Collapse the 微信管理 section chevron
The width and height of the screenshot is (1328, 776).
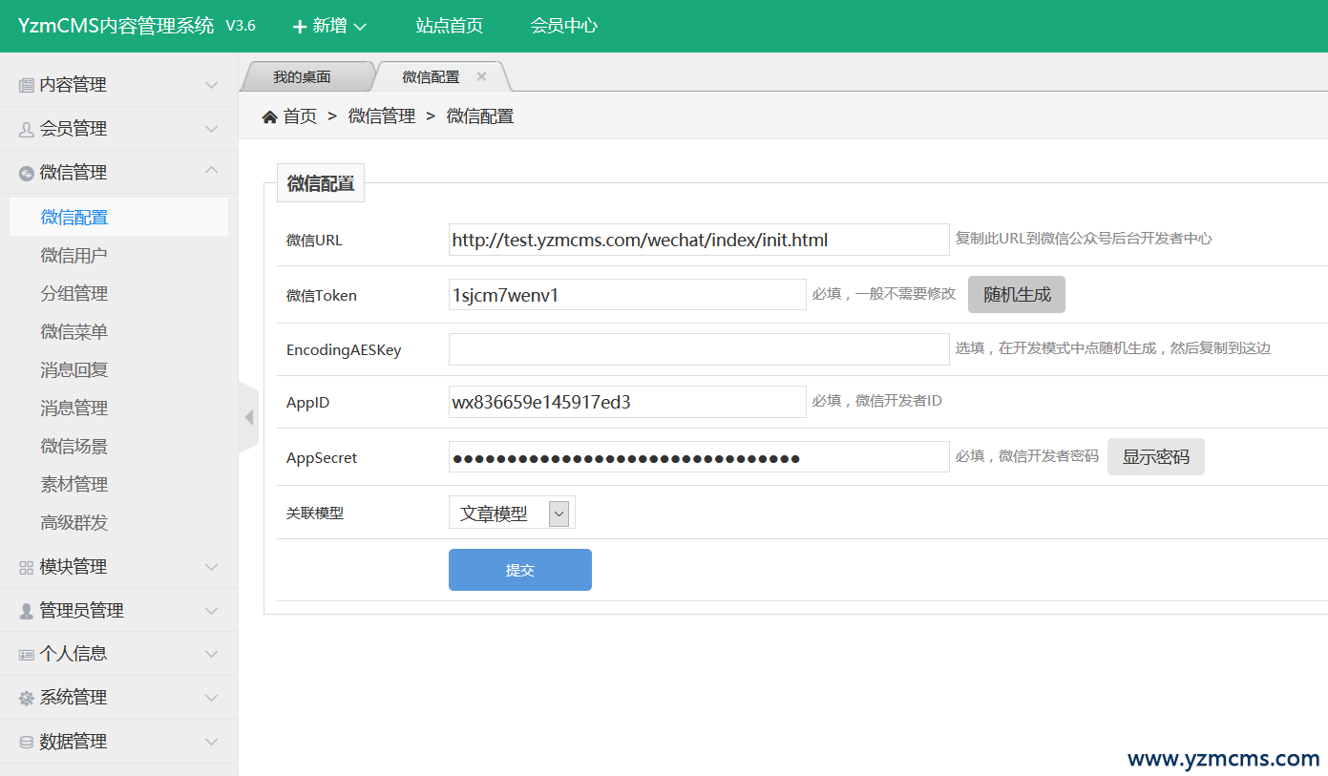point(212,172)
